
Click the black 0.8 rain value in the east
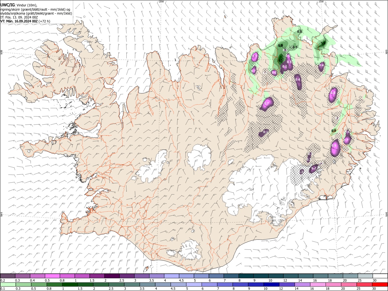click(334, 131)
